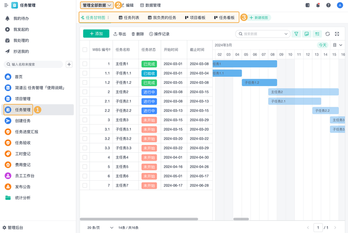The image size is (348, 233).
Task: Check the row for 子任务2.1
Action: click(x=85, y=101)
